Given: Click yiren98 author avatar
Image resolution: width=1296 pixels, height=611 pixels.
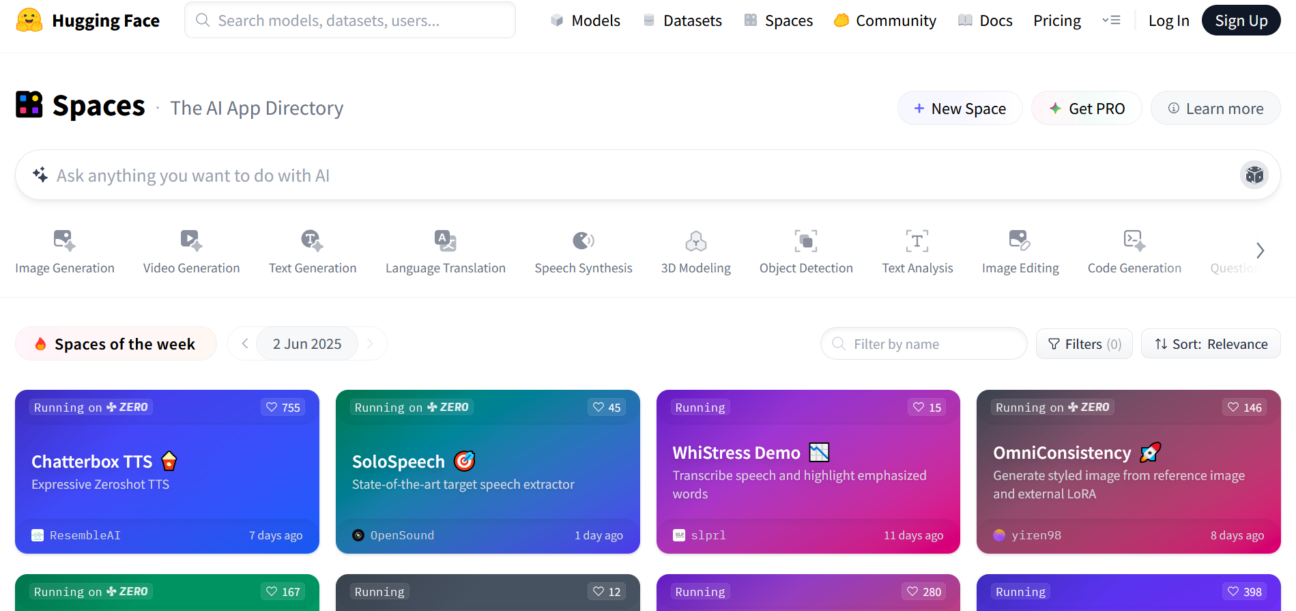Looking at the screenshot, I should [999, 535].
